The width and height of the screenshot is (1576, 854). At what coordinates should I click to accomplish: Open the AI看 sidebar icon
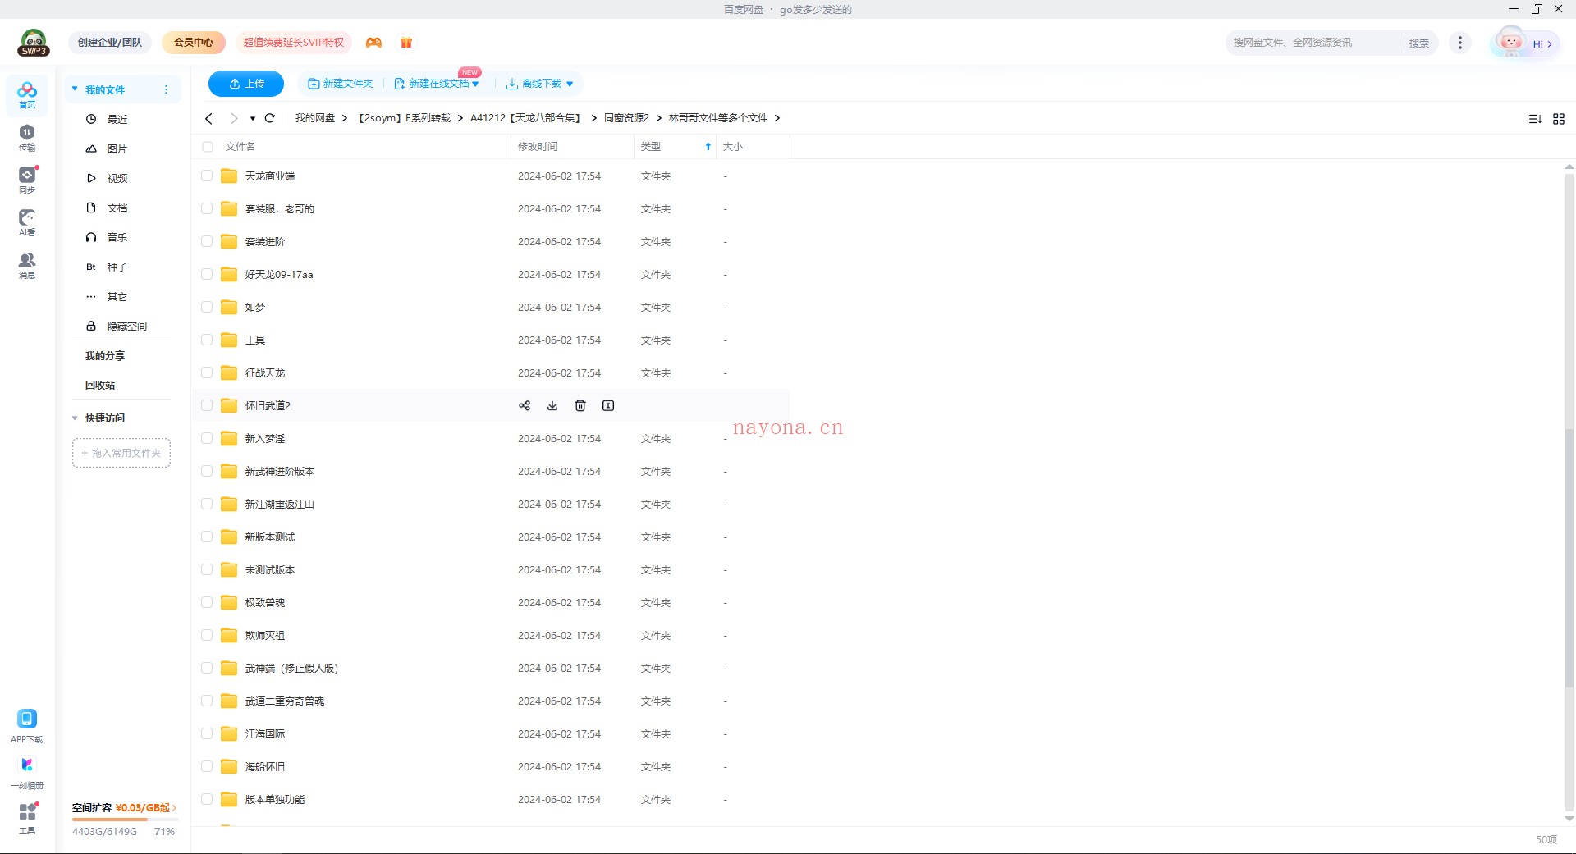click(x=27, y=222)
